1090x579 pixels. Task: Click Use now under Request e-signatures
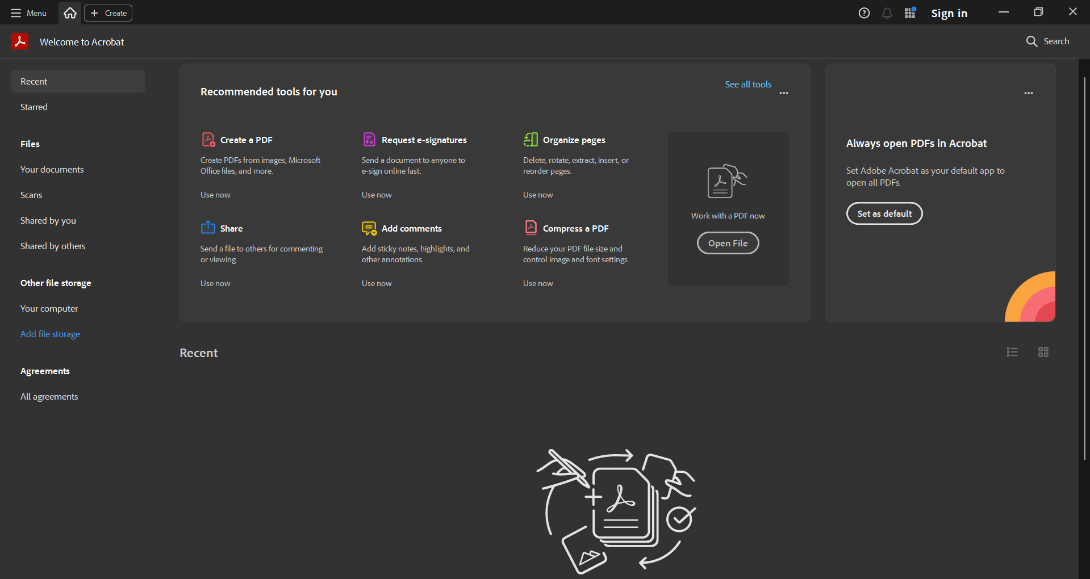click(x=377, y=195)
